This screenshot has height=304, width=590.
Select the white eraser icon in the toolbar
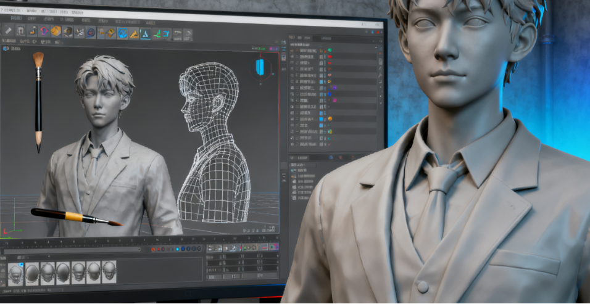click(x=8, y=30)
